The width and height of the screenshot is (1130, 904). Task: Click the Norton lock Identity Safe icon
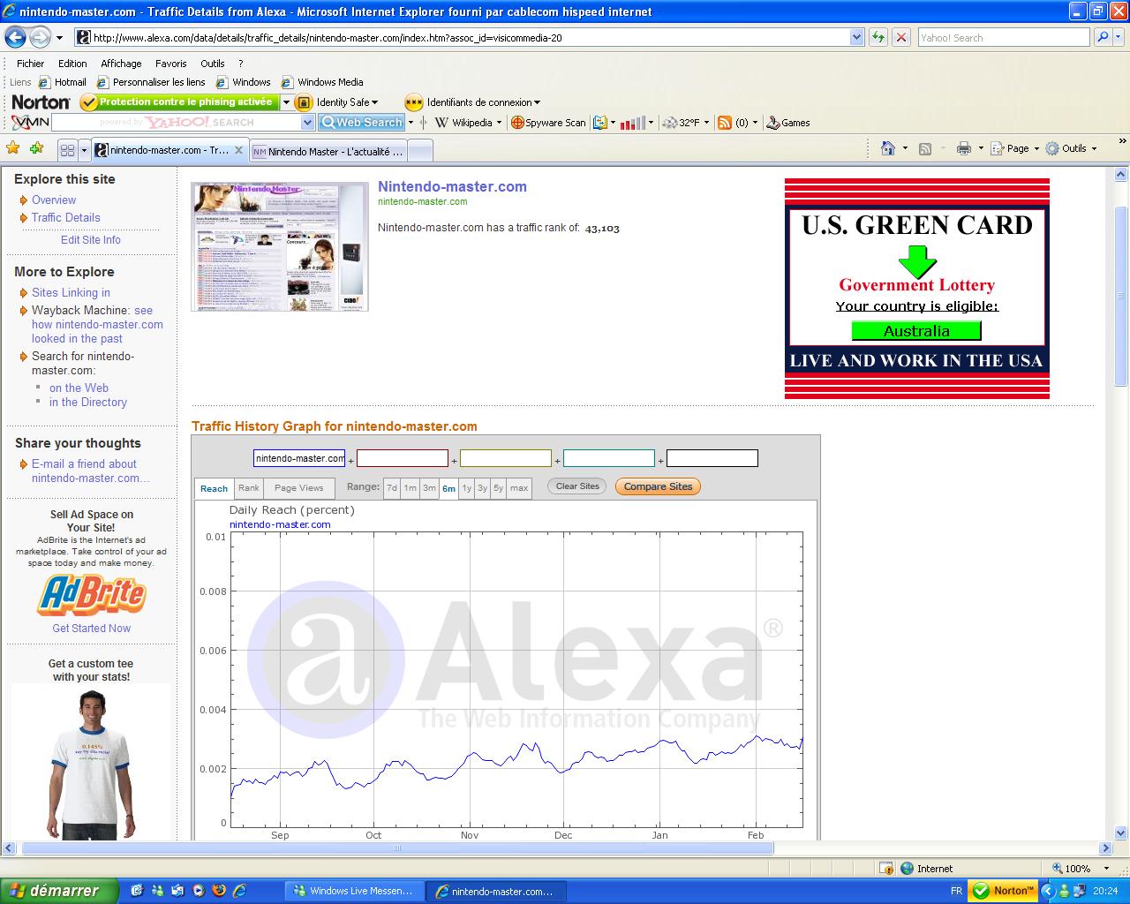(304, 102)
